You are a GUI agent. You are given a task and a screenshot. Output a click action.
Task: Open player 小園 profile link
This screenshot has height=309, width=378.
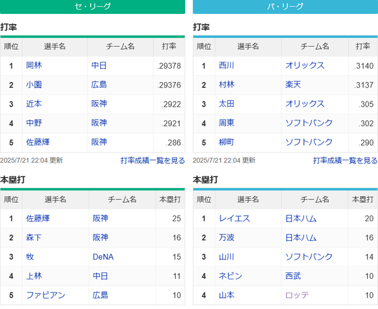(34, 85)
